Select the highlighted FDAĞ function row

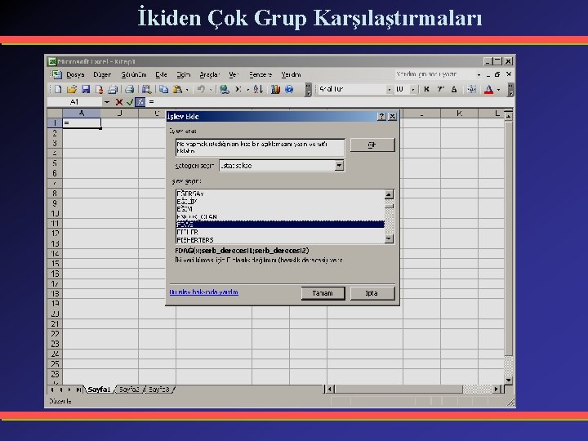280,225
